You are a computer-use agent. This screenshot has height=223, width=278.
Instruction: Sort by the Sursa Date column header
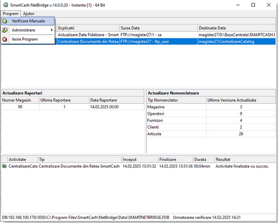pos(158,28)
